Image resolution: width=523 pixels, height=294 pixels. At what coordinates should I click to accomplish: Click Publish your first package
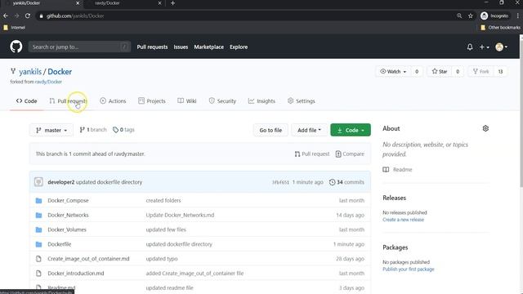pos(409,269)
